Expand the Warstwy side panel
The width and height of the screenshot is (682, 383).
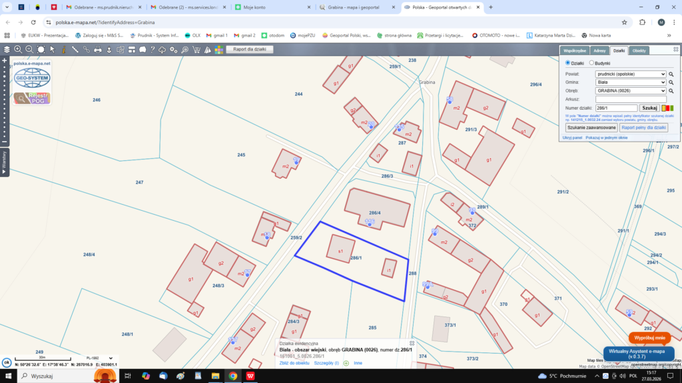pyautogui.click(x=5, y=163)
